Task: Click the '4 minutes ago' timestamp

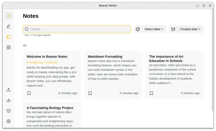Action: click(190, 93)
